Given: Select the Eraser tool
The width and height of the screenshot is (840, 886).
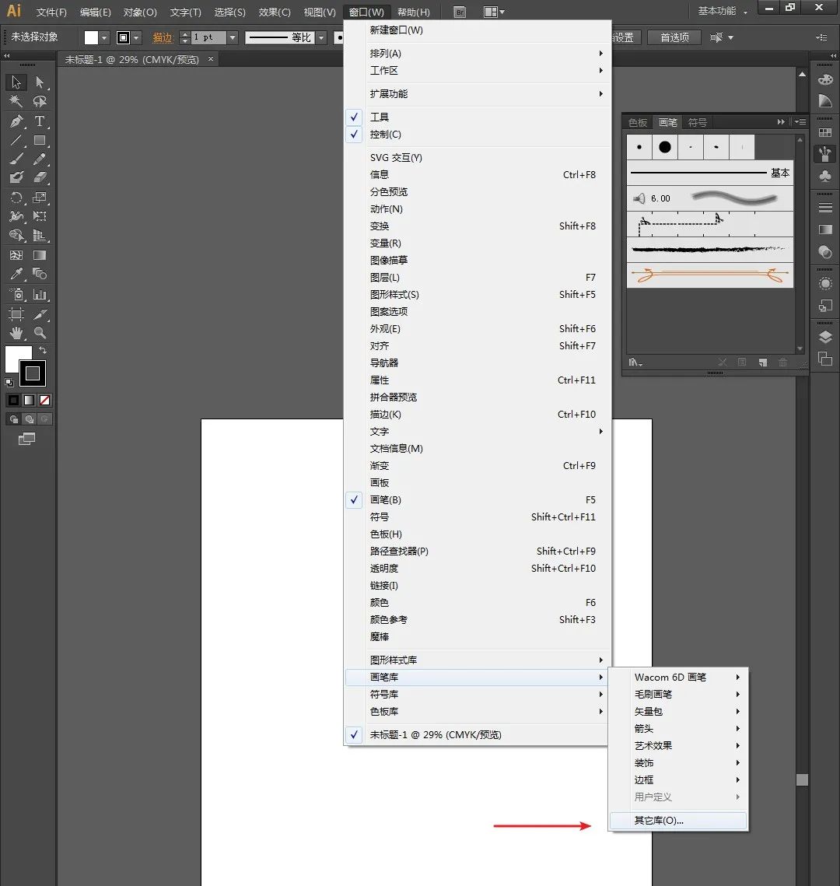Looking at the screenshot, I should click(x=40, y=177).
